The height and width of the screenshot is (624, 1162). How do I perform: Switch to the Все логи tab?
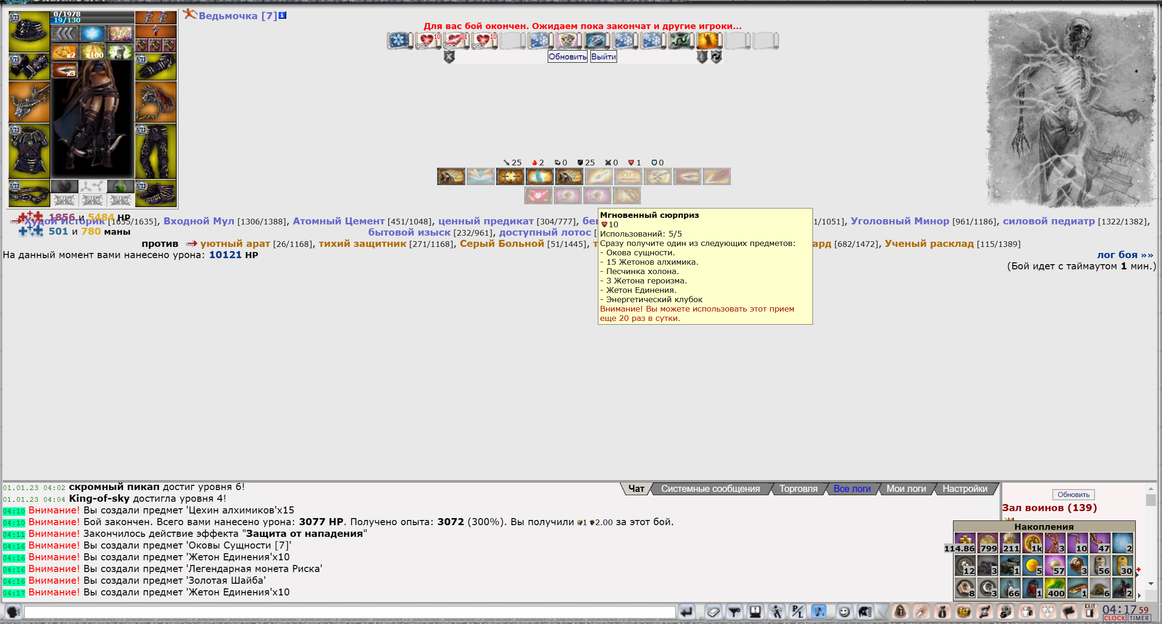[x=852, y=489]
